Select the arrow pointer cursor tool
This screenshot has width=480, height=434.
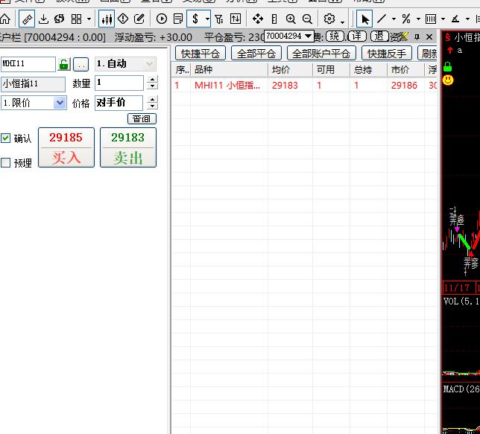(x=364, y=19)
